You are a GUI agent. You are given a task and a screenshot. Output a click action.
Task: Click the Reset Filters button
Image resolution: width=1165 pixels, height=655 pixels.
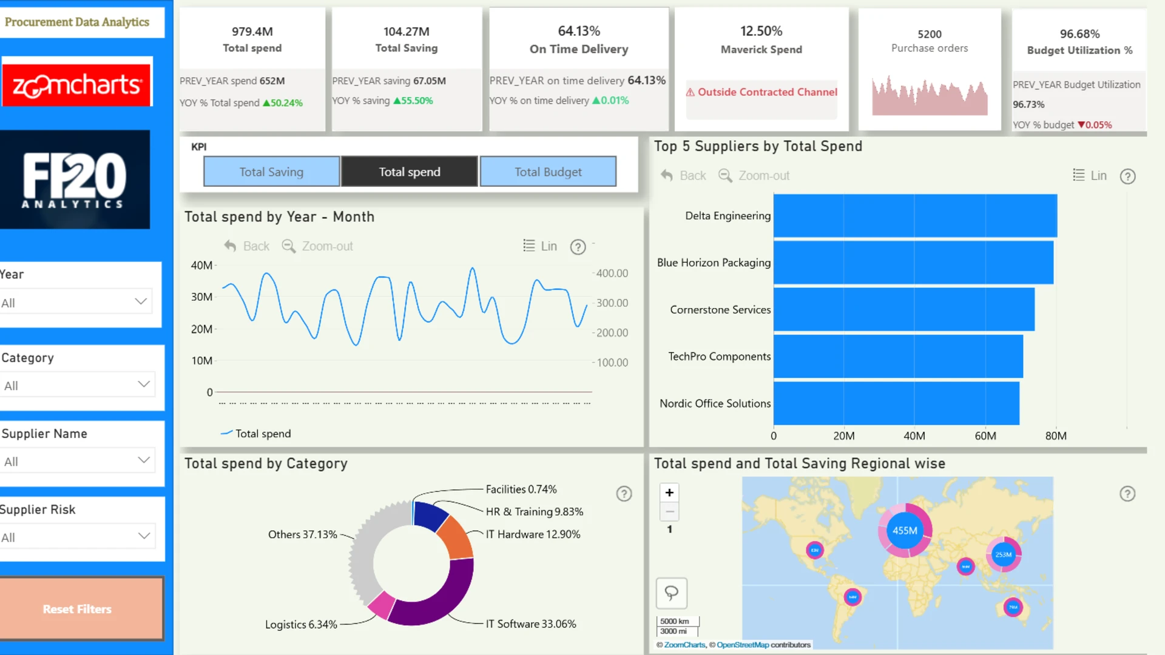[x=81, y=608]
